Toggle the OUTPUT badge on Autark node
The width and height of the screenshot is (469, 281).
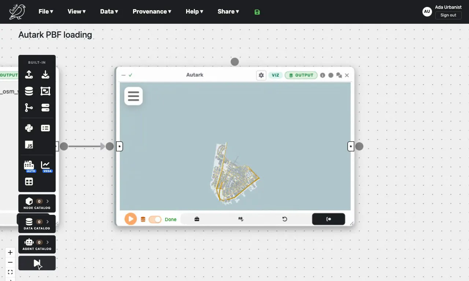[301, 75]
